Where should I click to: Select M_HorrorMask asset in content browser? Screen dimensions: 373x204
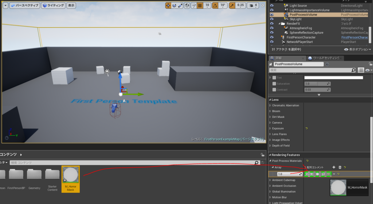coord(70,179)
